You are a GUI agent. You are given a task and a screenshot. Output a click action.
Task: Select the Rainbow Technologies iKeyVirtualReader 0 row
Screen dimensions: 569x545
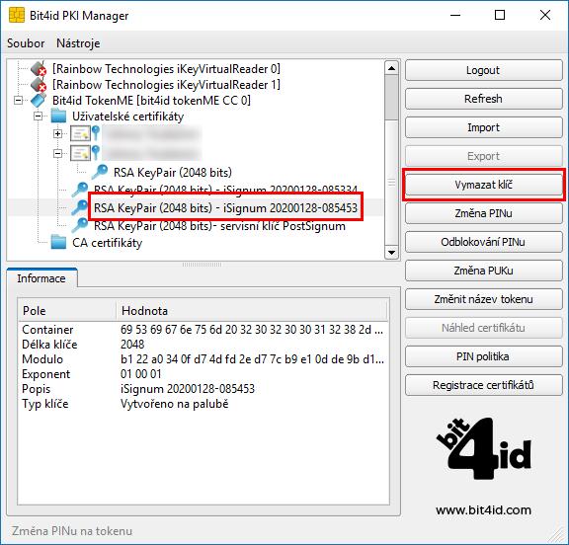tap(166, 68)
